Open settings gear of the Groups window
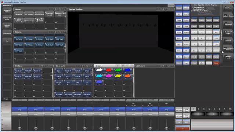 click(55, 9)
